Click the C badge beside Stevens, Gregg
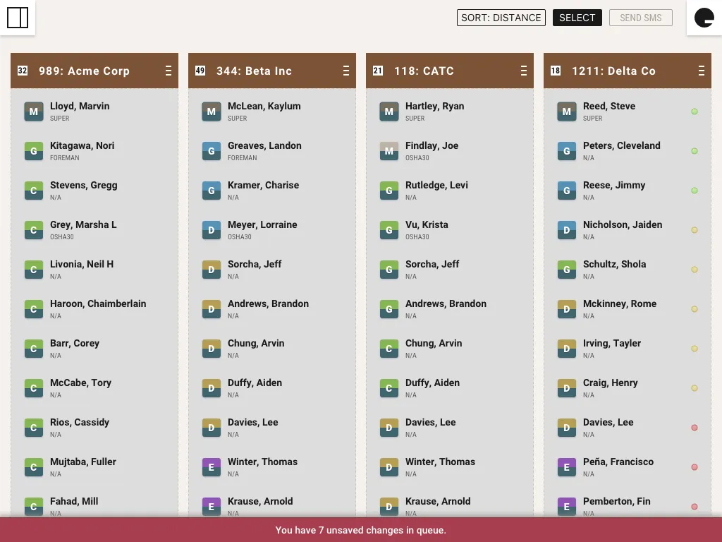This screenshot has height=542, width=722. pyautogui.click(x=34, y=191)
